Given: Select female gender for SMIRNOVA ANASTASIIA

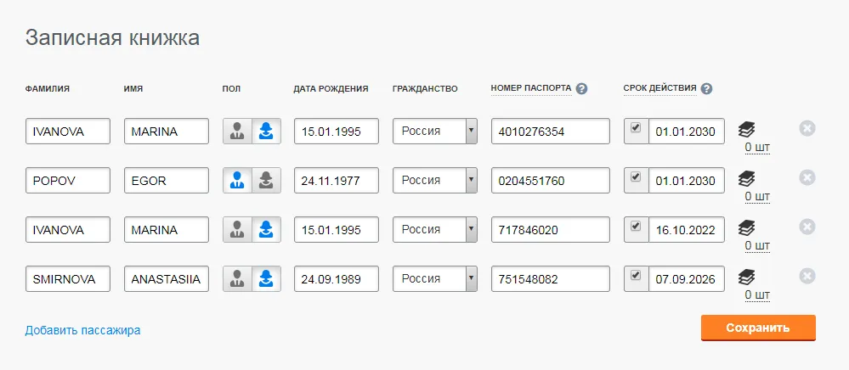Looking at the screenshot, I should click(266, 278).
